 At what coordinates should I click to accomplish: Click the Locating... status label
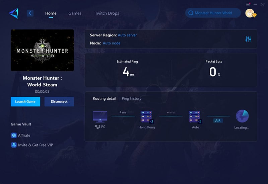pos(242,127)
